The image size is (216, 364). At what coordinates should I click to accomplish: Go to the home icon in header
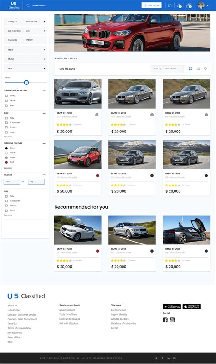tap(170, 5)
